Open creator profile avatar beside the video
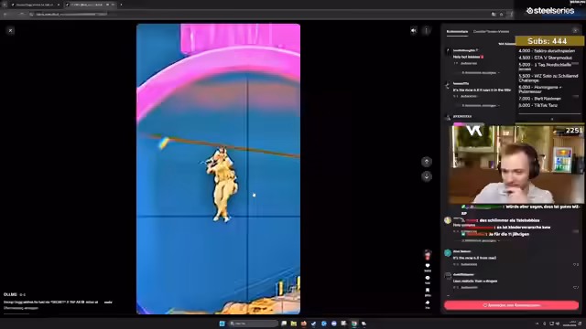This screenshot has height=329, width=586. click(428, 254)
